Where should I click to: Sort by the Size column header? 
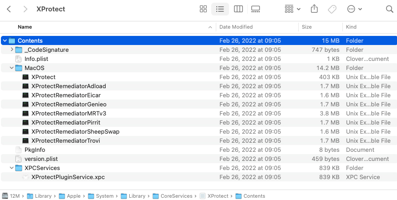(306, 27)
